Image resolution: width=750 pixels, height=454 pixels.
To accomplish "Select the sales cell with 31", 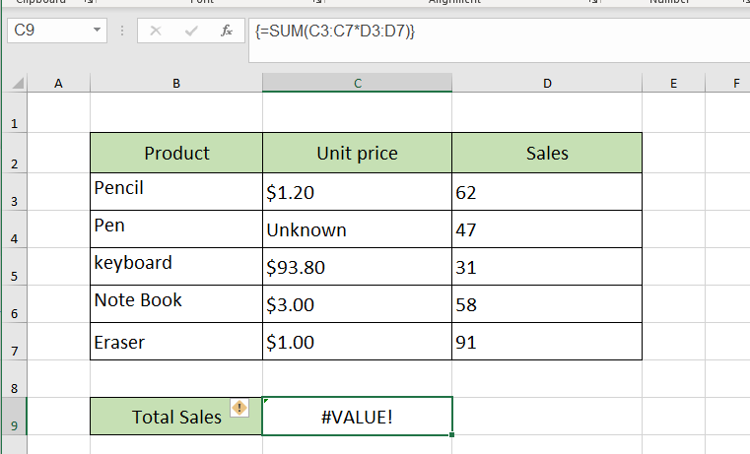I will pyautogui.click(x=547, y=267).
